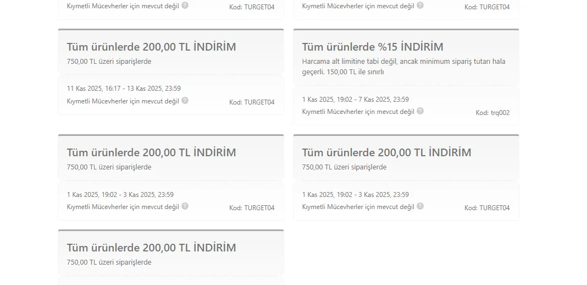Click 200,00 TL title of right 1 Kas–3 Kas coupon
587x285 pixels.
(387, 152)
